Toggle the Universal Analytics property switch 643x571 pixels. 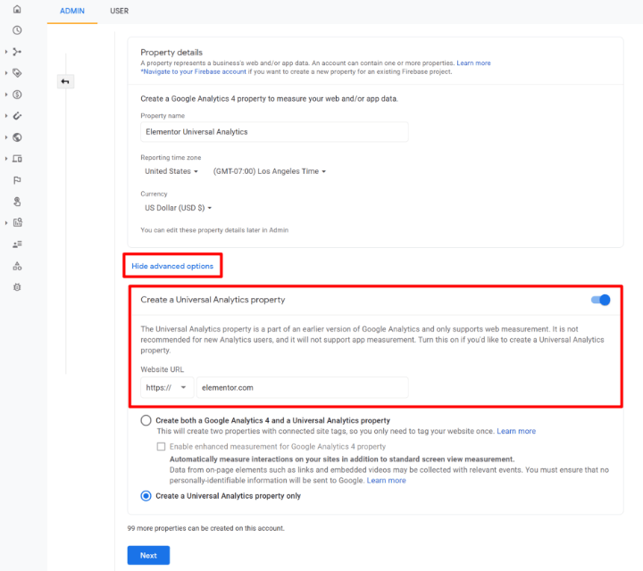pos(600,300)
